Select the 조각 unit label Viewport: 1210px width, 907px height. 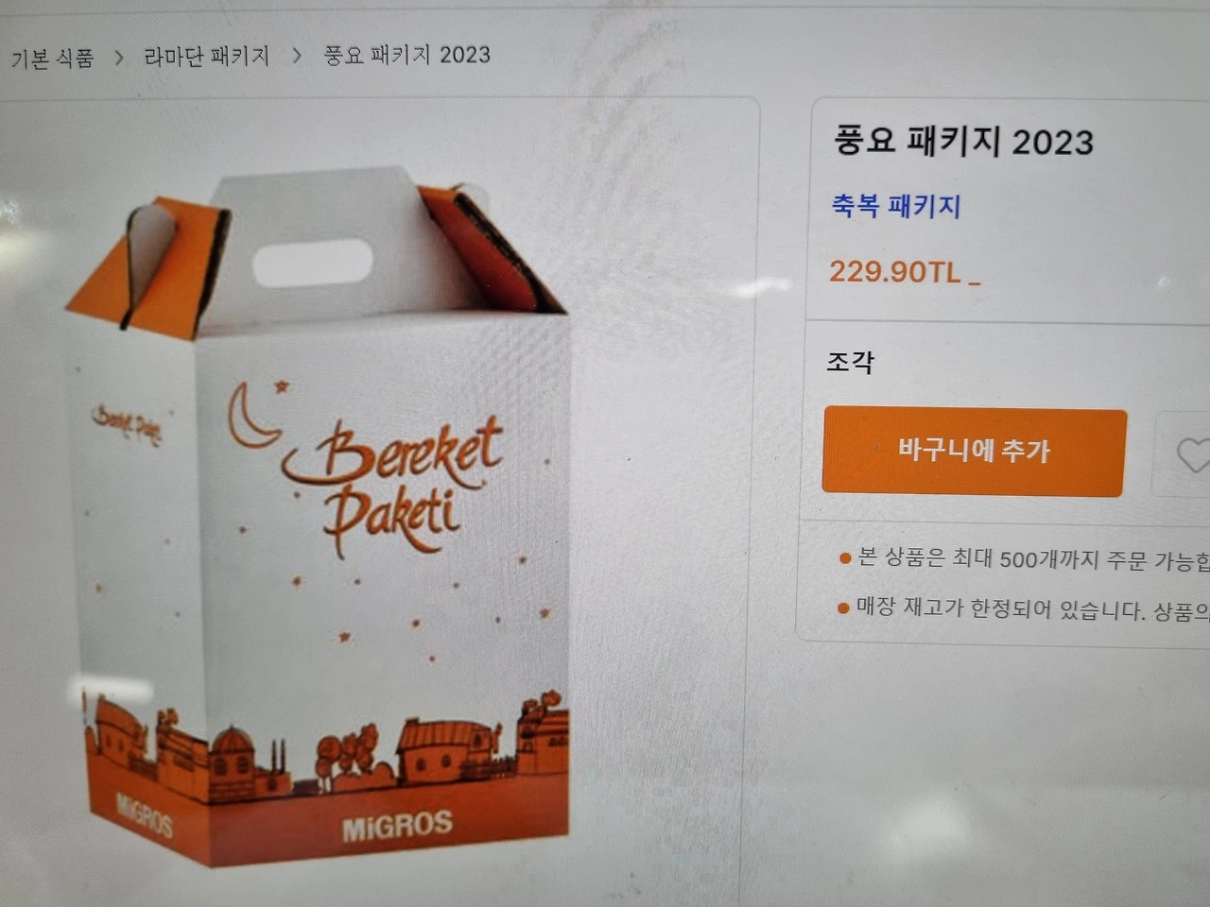[x=851, y=362]
